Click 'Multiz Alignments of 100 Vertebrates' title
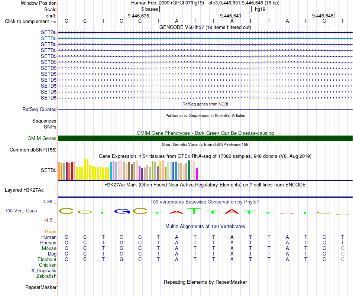The image size is (353, 296). (205, 227)
